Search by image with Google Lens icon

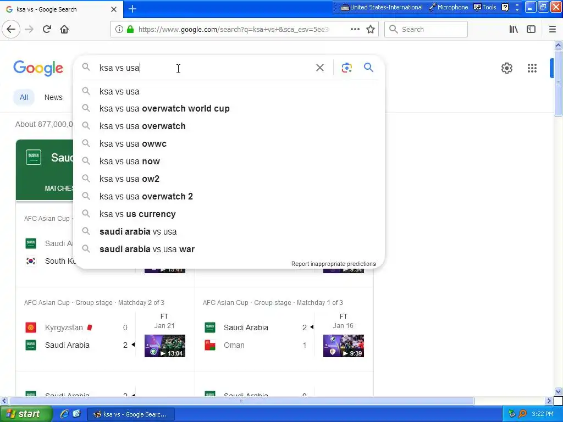click(346, 68)
